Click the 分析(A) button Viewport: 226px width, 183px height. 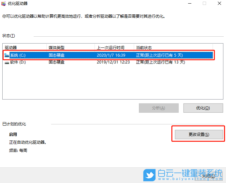[x=159, y=108]
